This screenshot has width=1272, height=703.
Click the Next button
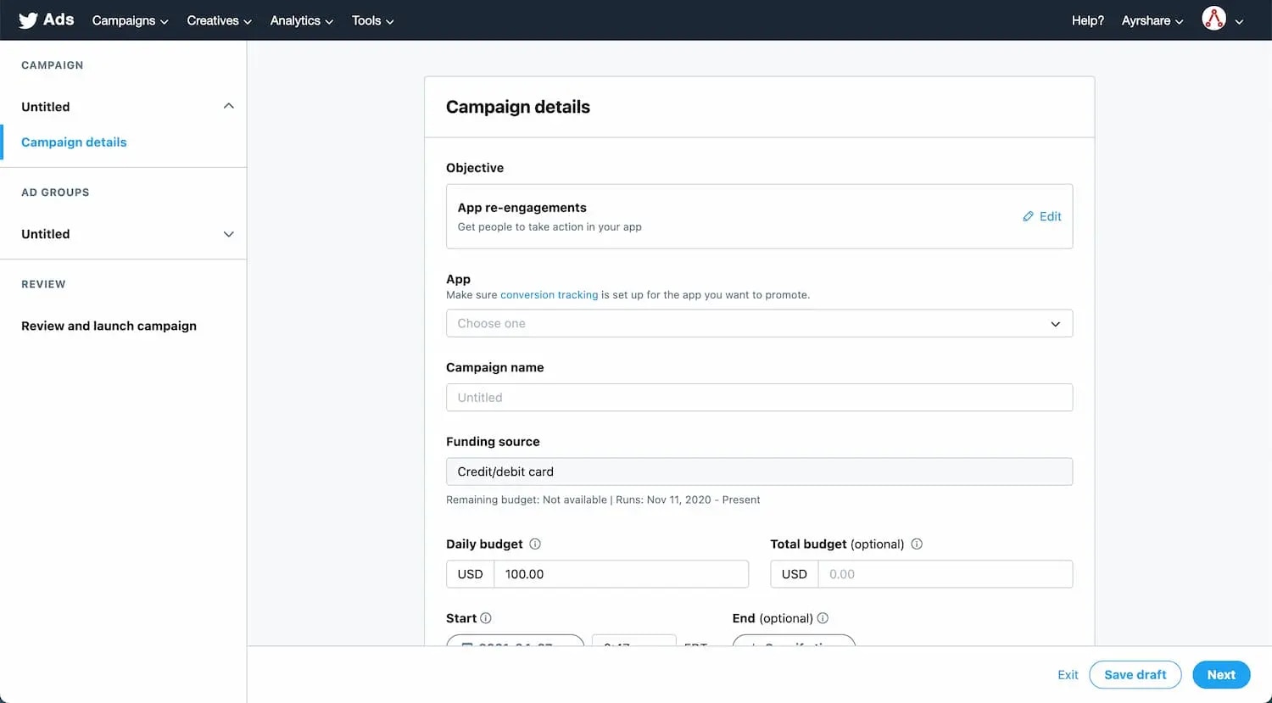point(1221,675)
